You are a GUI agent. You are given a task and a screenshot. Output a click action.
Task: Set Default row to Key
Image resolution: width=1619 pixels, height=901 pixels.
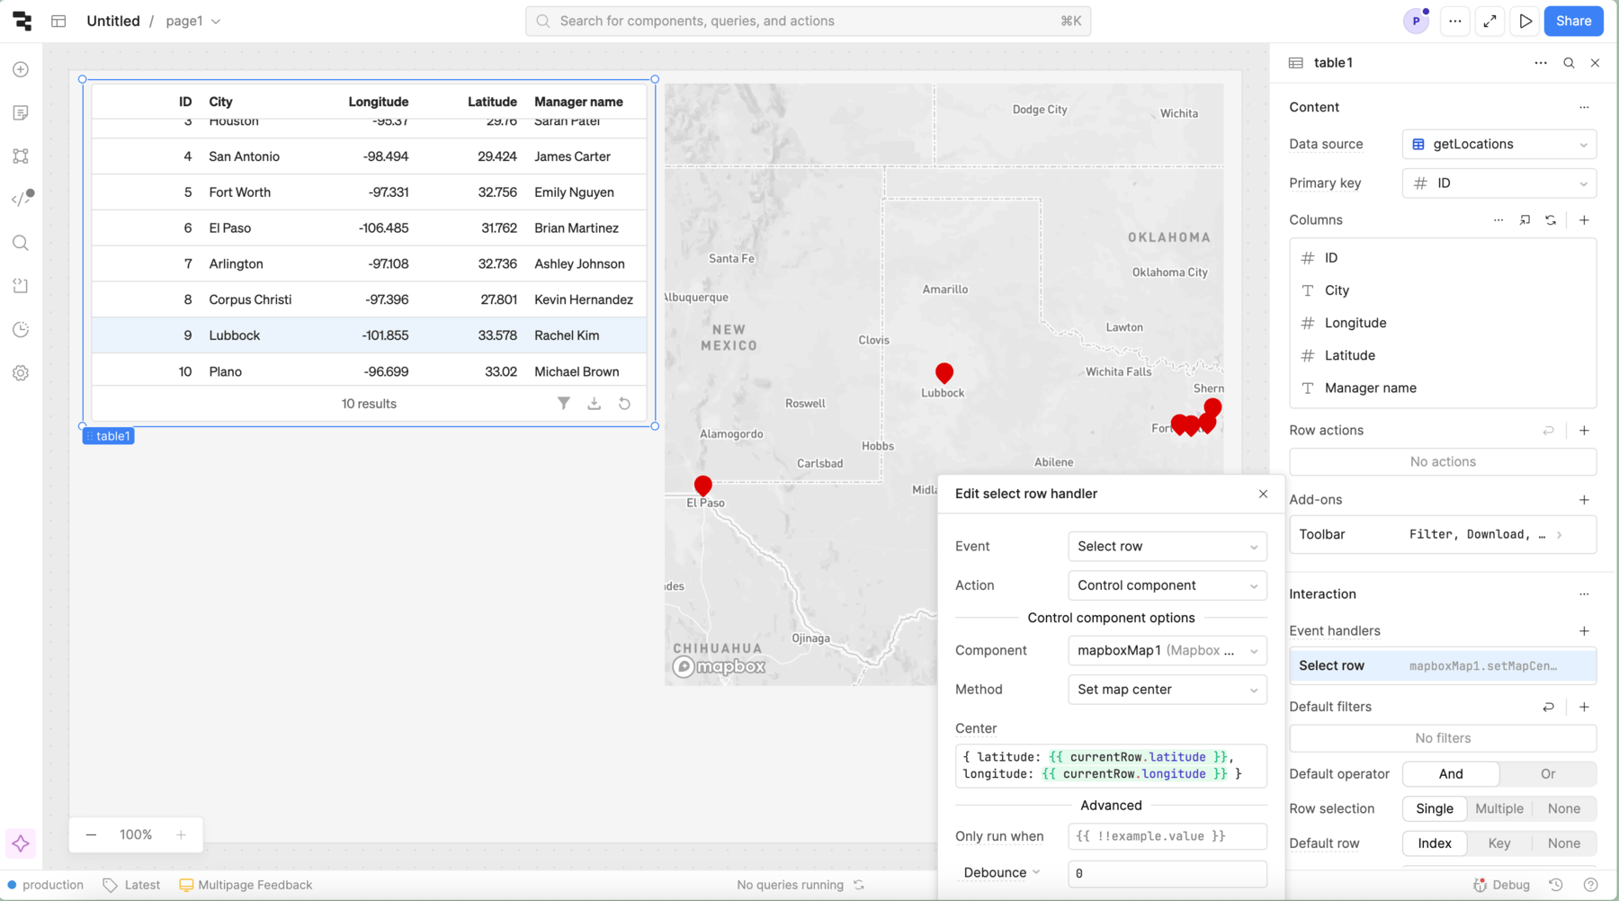click(x=1499, y=843)
